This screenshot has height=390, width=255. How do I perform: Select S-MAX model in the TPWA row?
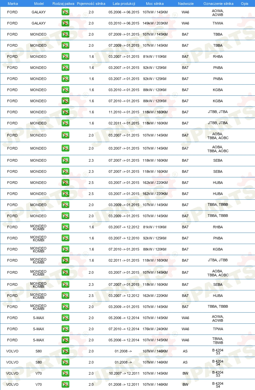[x=38, y=329]
